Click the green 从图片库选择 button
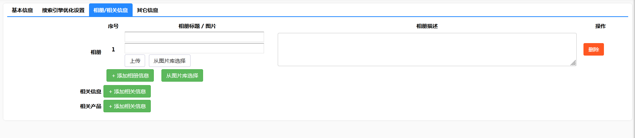This screenshot has height=138, width=635. point(182,76)
